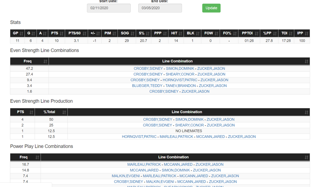Sort stats by GP column icon
This screenshot has width=318, height=187.
(21, 33)
